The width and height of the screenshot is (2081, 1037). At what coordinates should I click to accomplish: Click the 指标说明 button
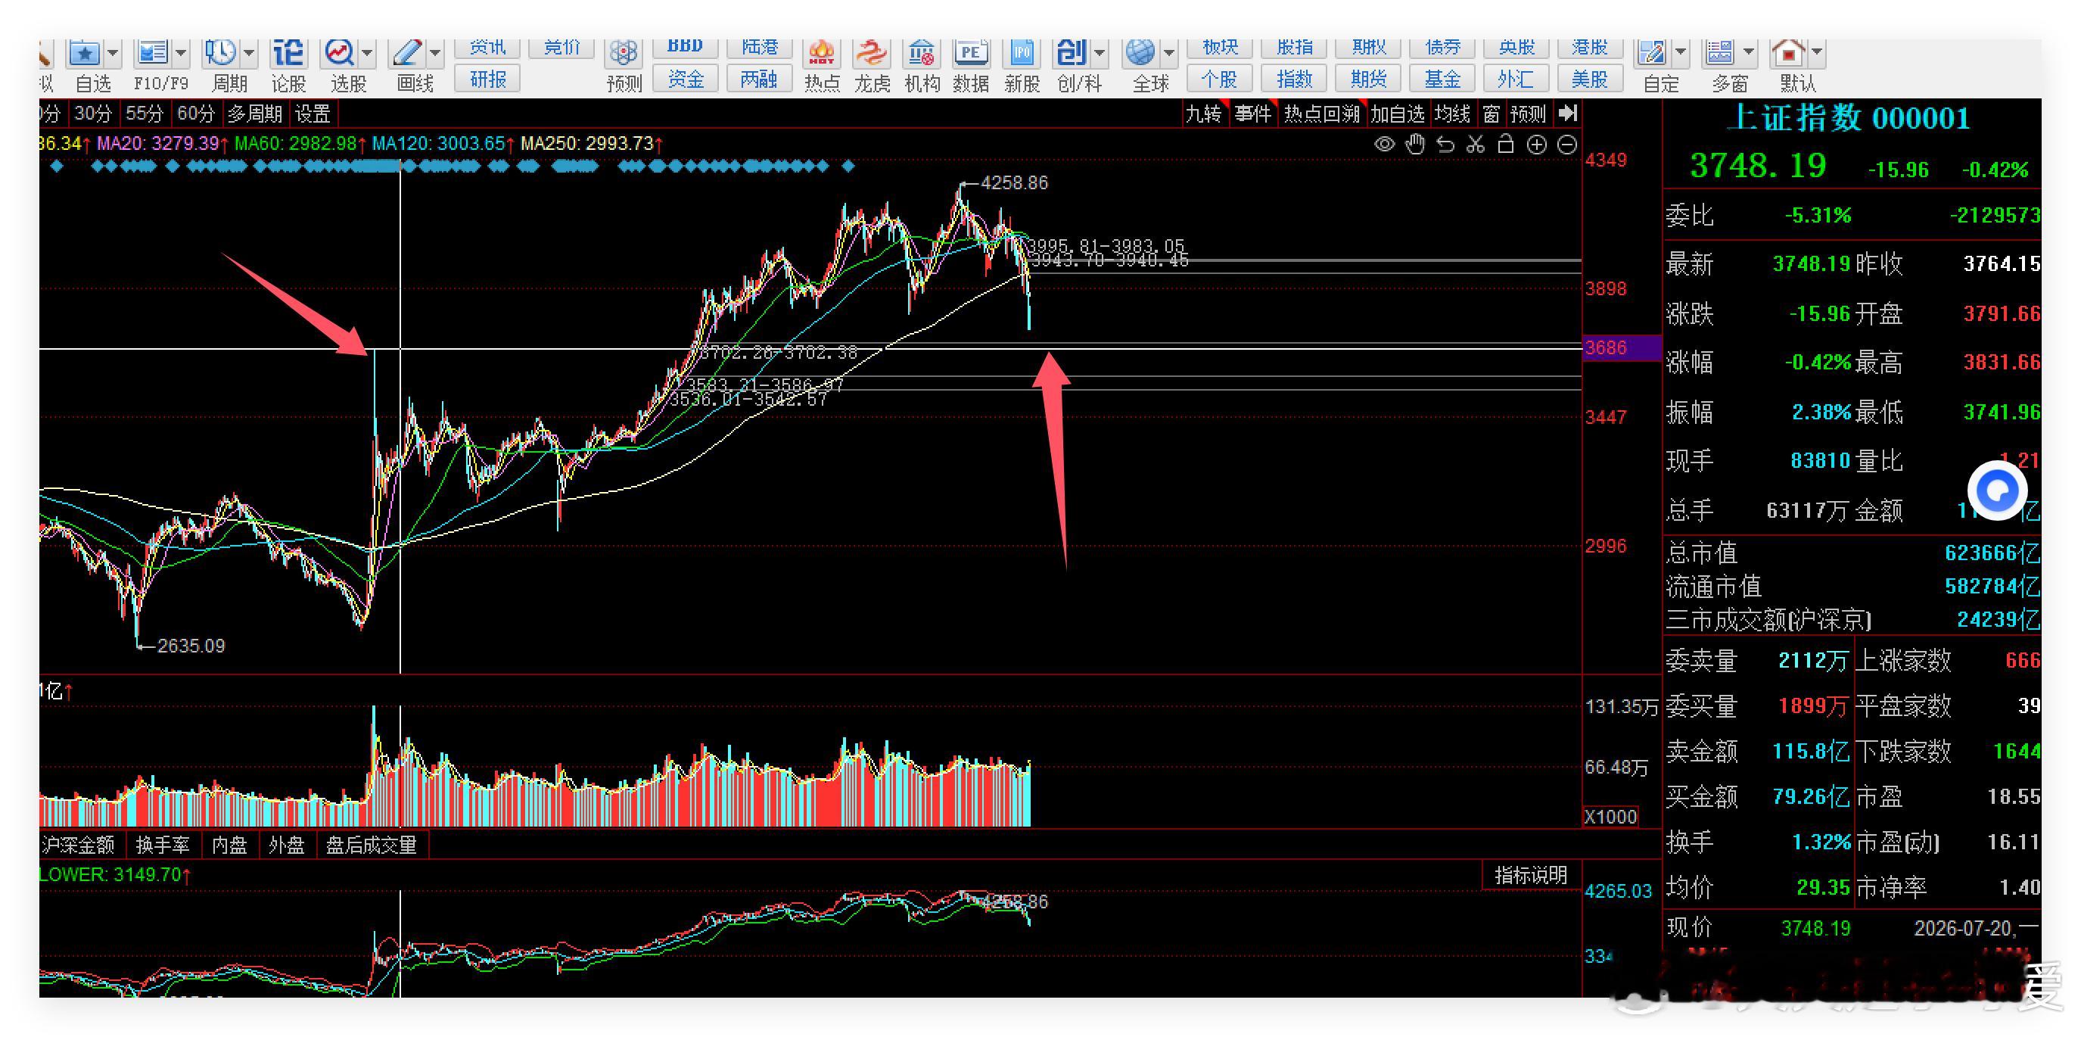1531,875
